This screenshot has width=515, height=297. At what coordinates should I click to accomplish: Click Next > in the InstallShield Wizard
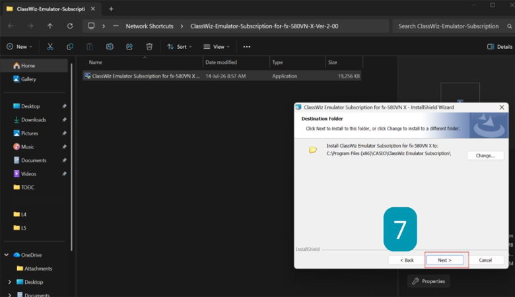(445, 260)
